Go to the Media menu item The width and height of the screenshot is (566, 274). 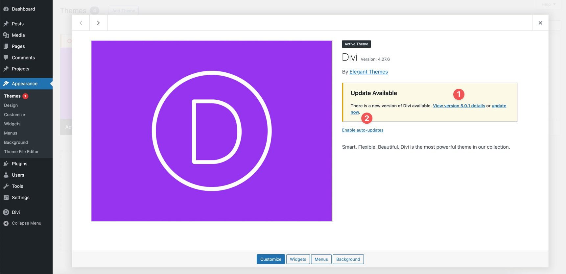click(26, 35)
